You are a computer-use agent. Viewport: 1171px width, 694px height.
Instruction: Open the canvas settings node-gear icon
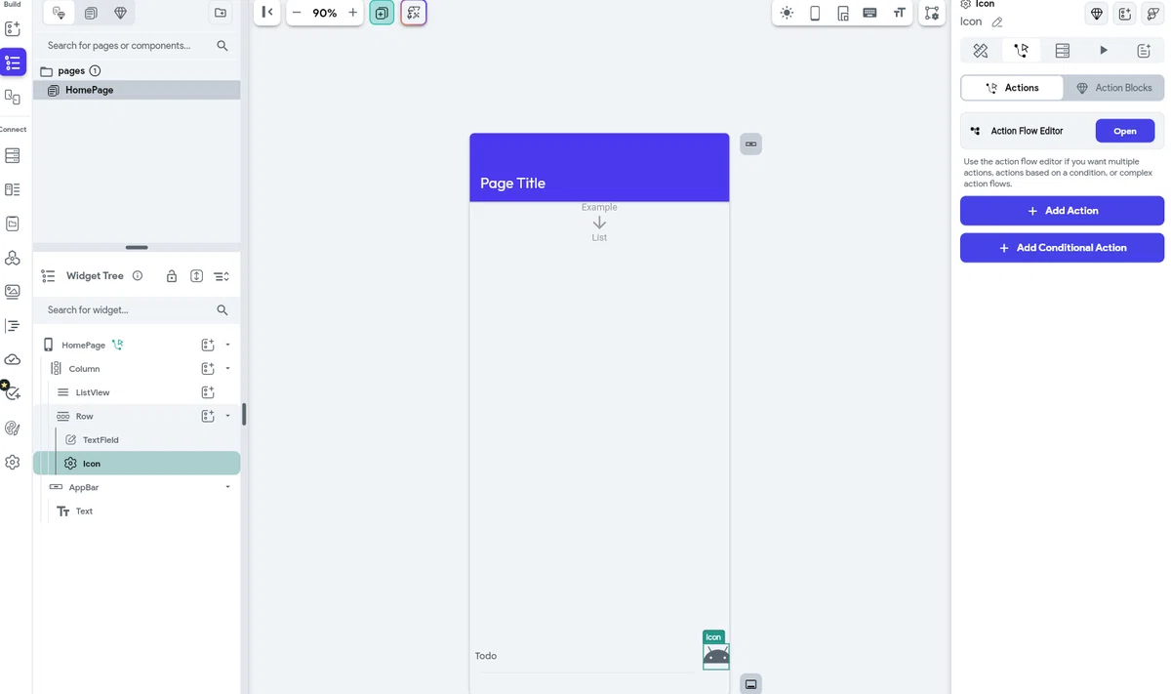pyautogui.click(x=932, y=13)
